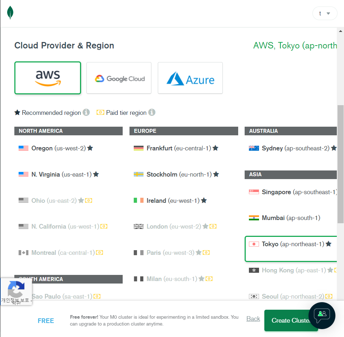This screenshot has height=337, width=344.
Task: Click the AWS, Tokyo selection summary
Action: pos(295,46)
